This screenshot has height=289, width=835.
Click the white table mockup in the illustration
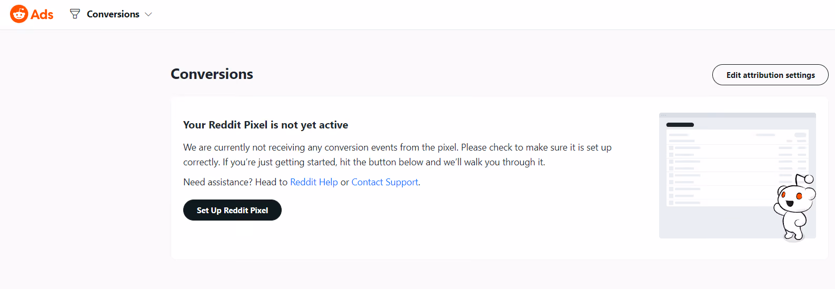(737, 168)
